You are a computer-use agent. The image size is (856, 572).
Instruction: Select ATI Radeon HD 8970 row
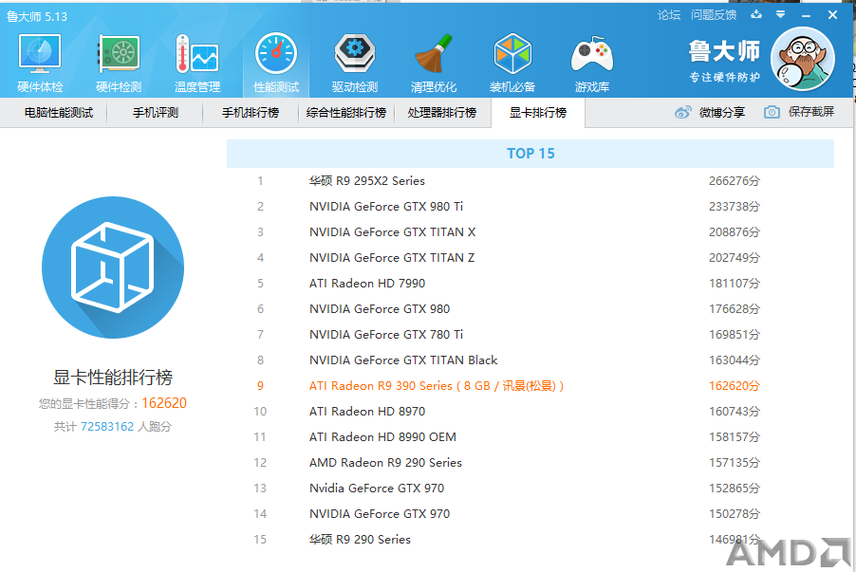(530, 412)
